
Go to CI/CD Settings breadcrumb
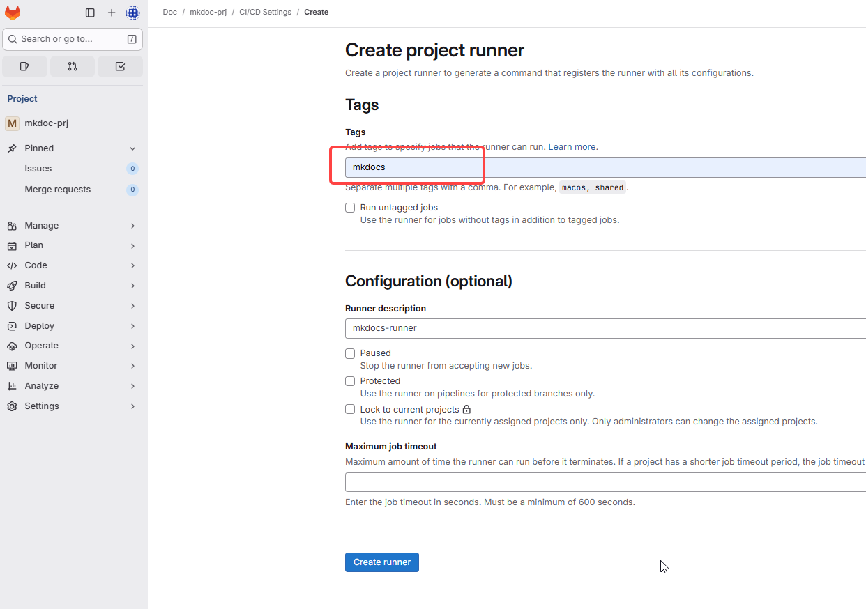coord(266,13)
